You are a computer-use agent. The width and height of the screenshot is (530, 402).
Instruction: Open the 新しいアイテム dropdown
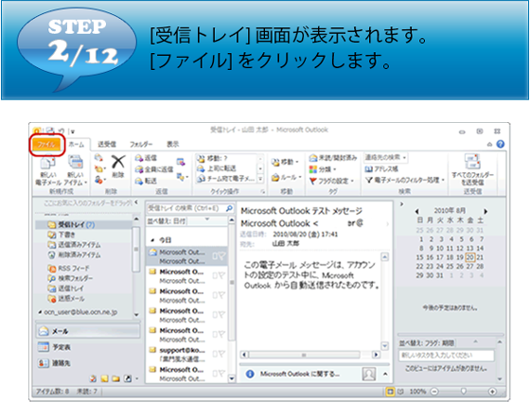76,170
